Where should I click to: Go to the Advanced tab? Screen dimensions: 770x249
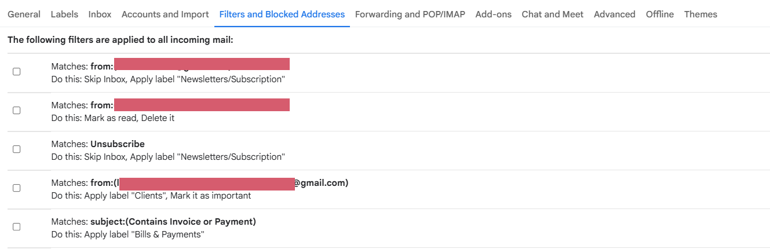point(615,14)
